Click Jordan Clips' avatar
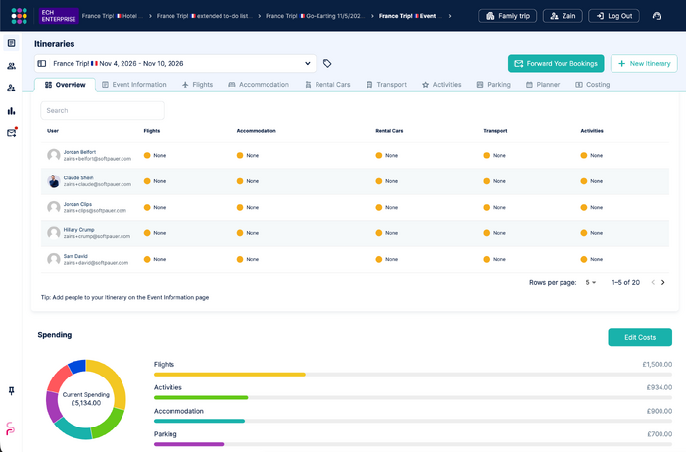This screenshot has width=686, height=452. pos(53,207)
